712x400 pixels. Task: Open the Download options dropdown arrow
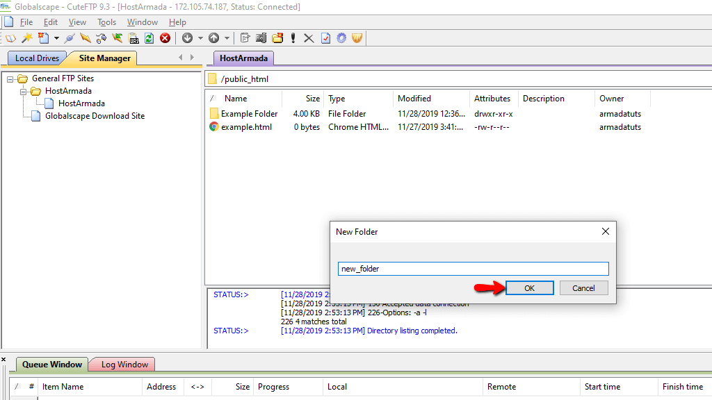click(200, 38)
